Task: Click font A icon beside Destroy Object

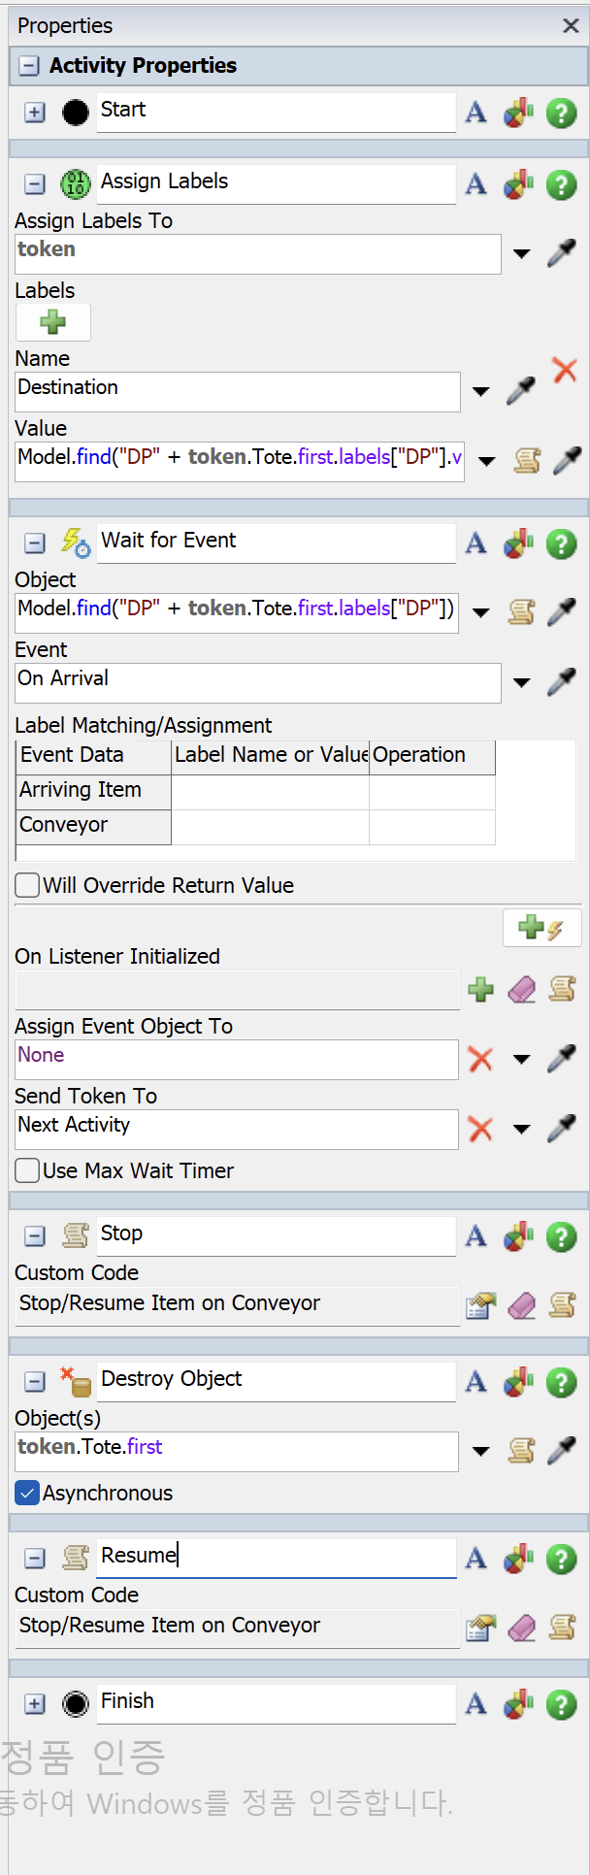Action: point(475,1382)
